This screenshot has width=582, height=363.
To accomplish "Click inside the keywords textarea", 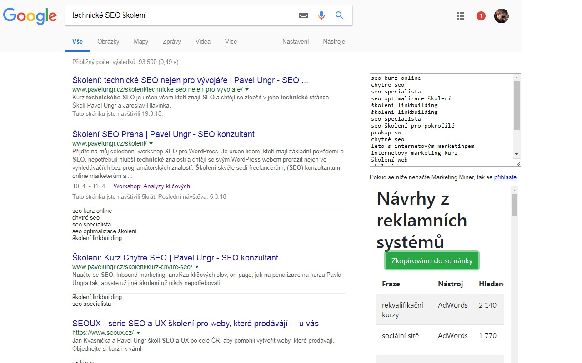I will pyautogui.click(x=442, y=120).
